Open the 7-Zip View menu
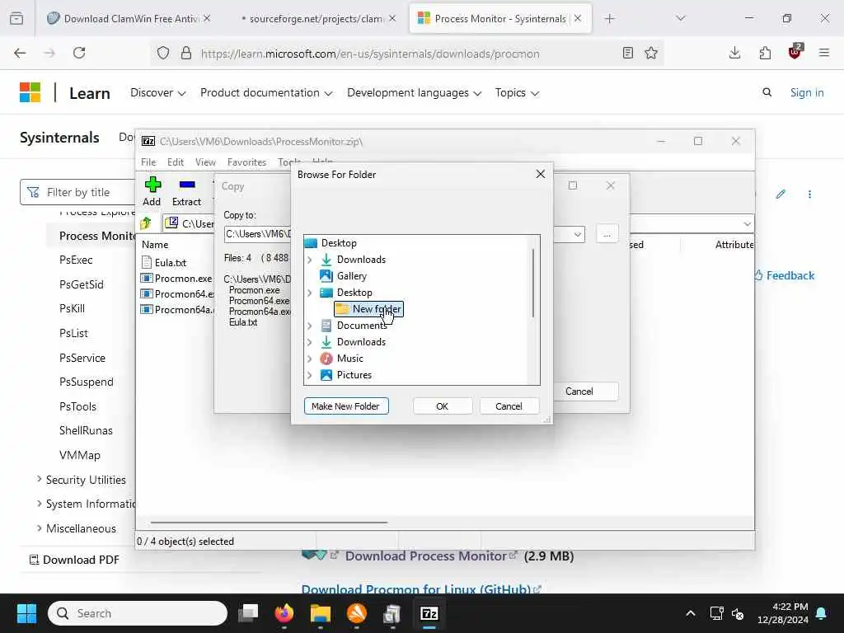Viewport: 844px width, 633px height. click(x=205, y=162)
